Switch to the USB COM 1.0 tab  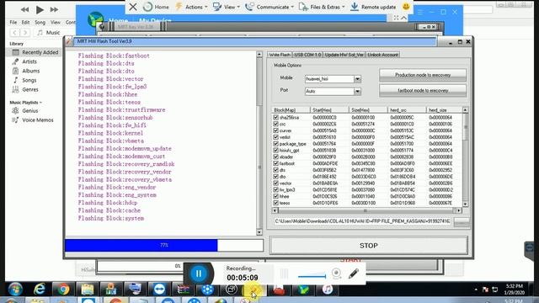tap(307, 55)
